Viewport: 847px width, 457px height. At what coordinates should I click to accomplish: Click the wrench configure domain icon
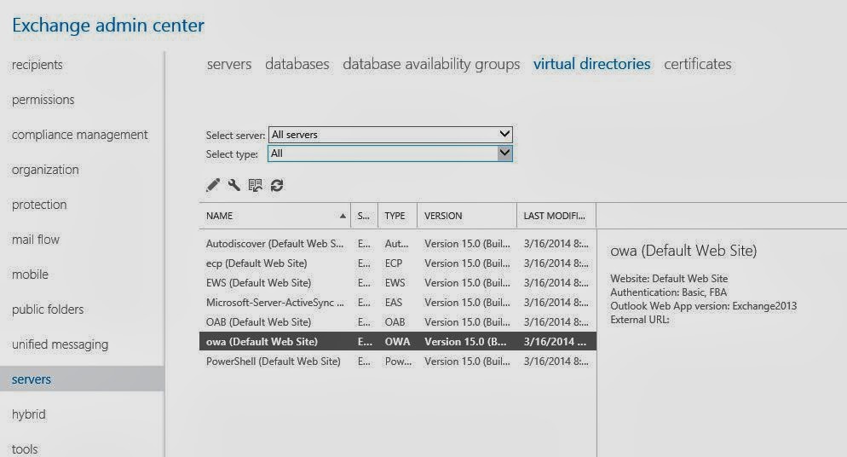233,185
